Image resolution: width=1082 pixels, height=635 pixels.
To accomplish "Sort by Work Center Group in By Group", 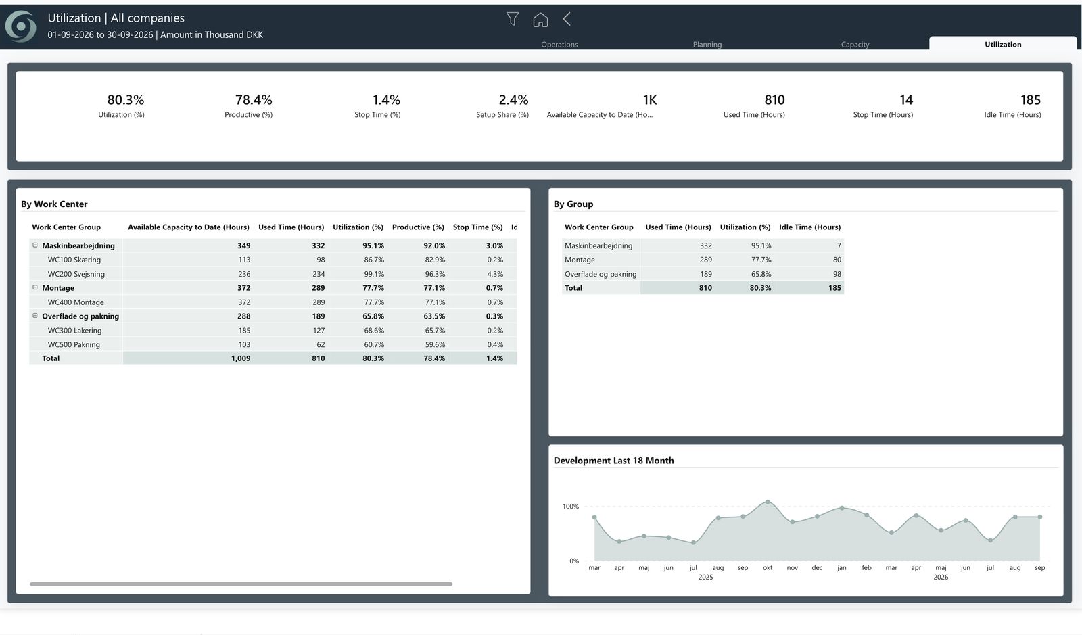I will [x=599, y=227].
